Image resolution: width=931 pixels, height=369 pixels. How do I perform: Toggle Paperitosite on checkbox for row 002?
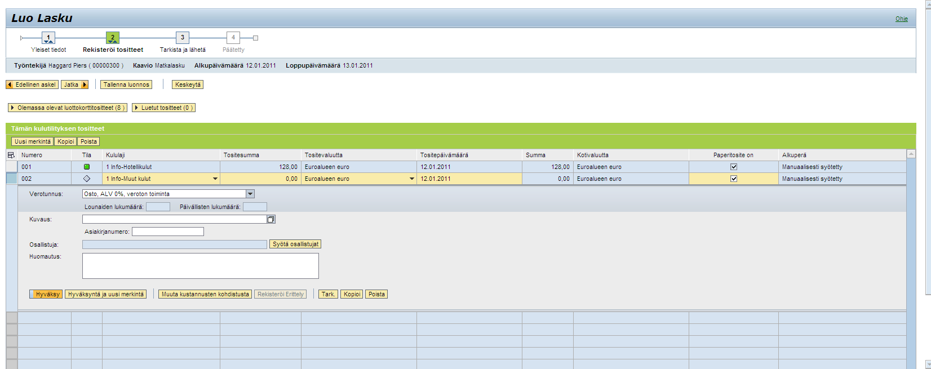734,179
